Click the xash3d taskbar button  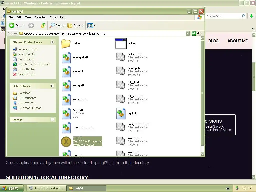point(87,188)
